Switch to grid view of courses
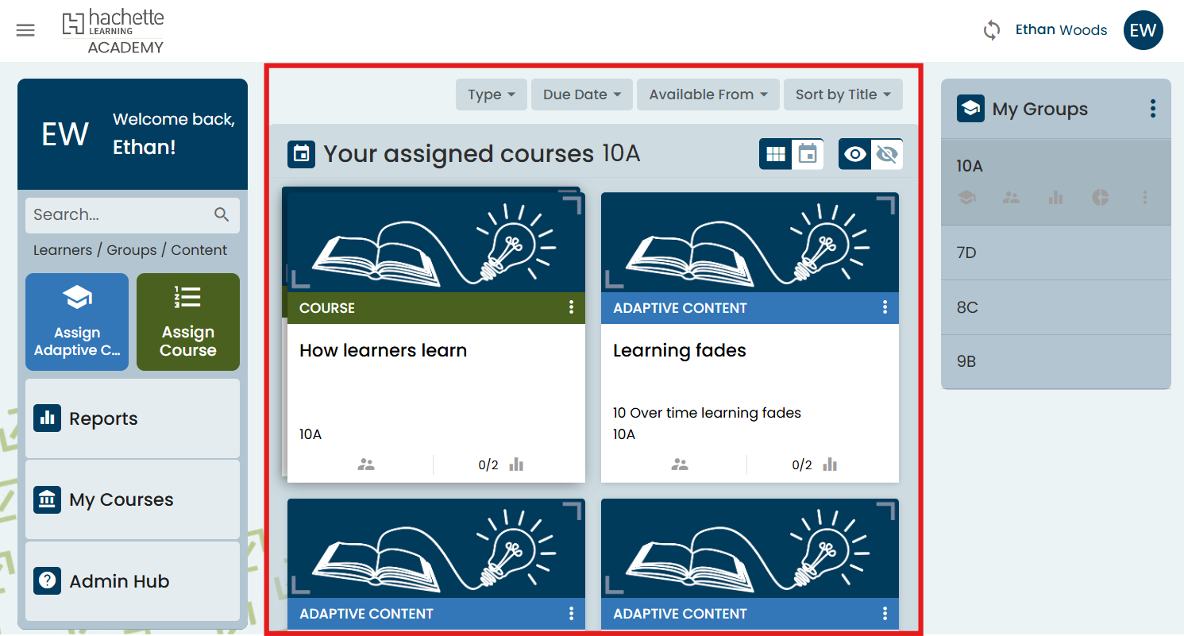 [x=776, y=154]
